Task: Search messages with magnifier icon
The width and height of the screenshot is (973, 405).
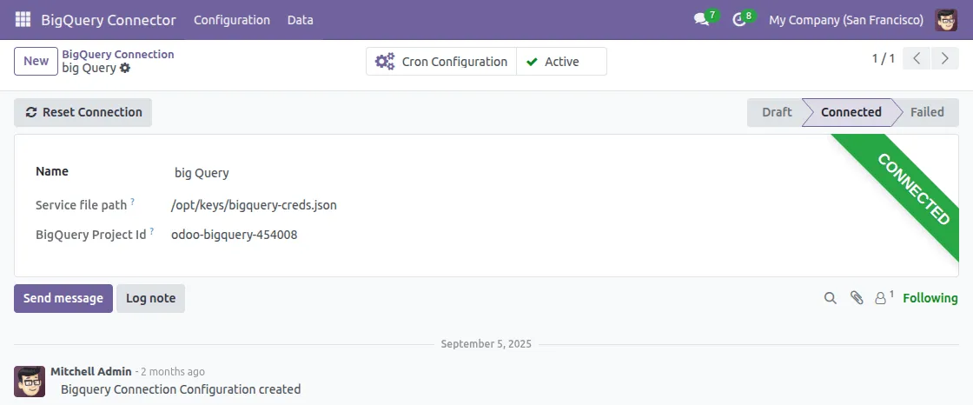Action: pyautogui.click(x=831, y=298)
